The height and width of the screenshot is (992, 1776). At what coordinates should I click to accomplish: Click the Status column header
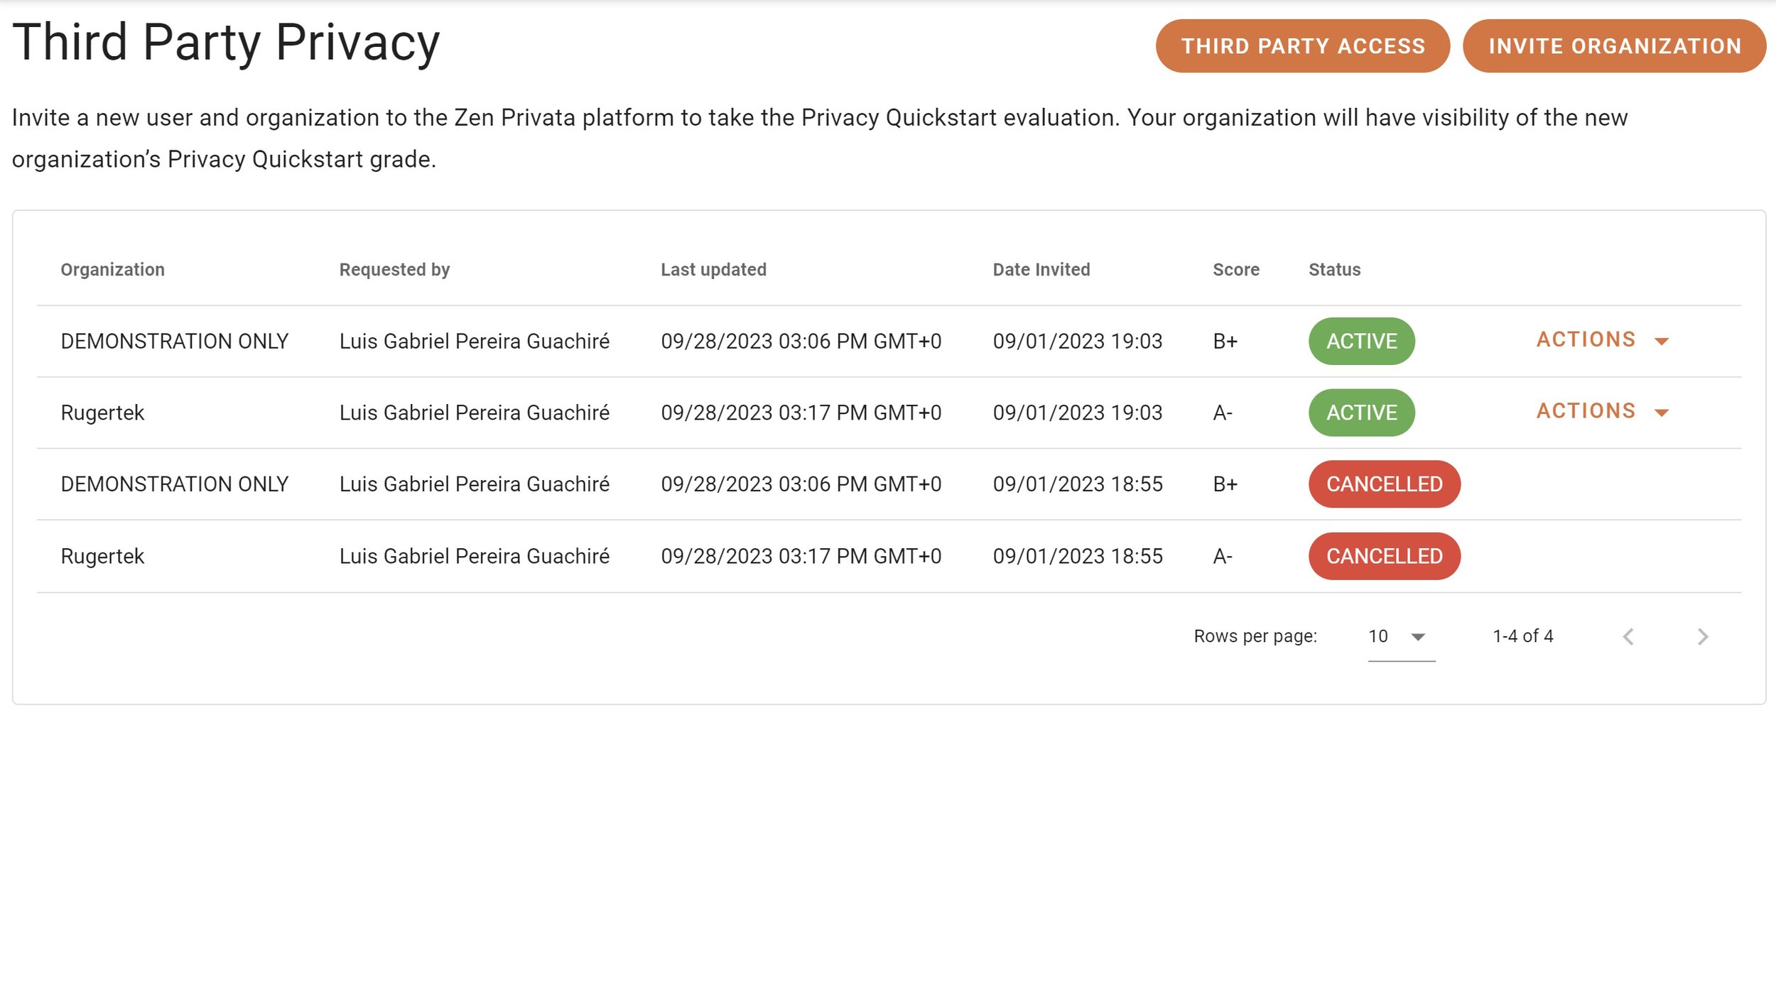[x=1334, y=270]
